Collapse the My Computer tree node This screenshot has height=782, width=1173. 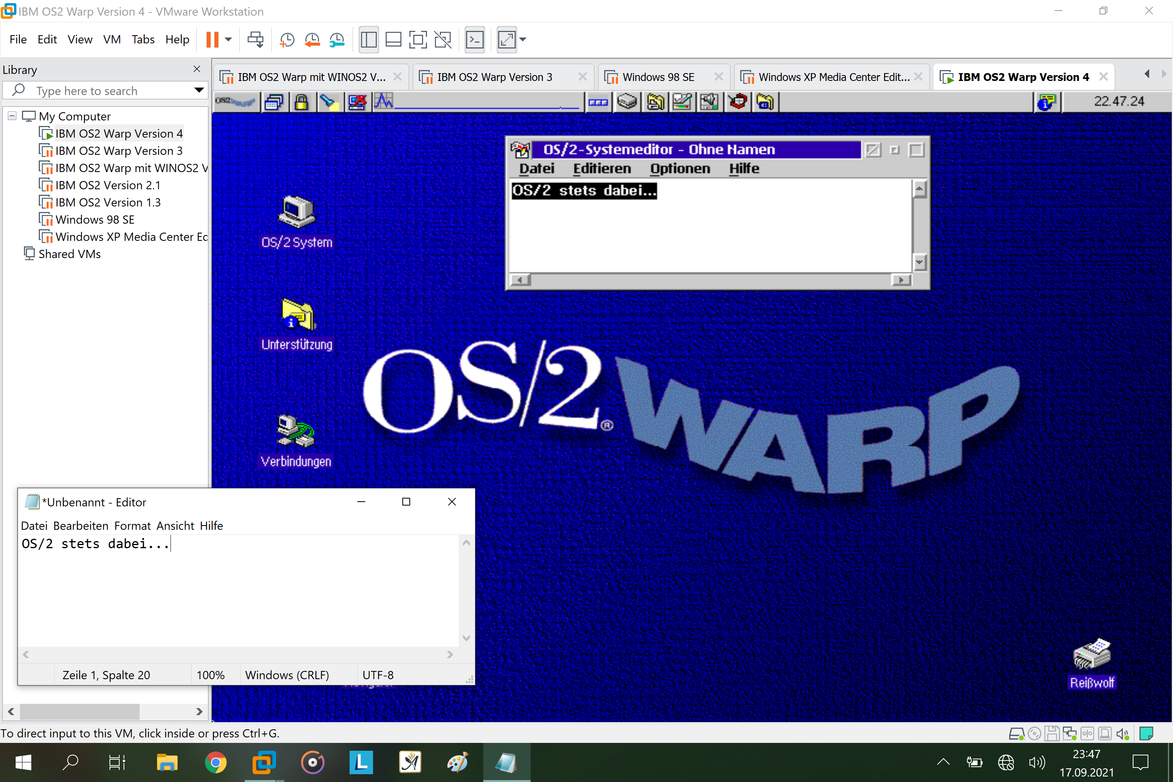point(12,116)
